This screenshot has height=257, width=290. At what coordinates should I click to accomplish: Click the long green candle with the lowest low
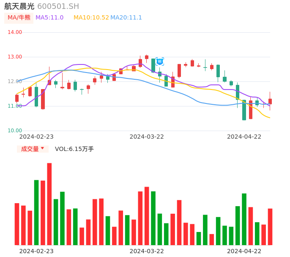coord(244,110)
